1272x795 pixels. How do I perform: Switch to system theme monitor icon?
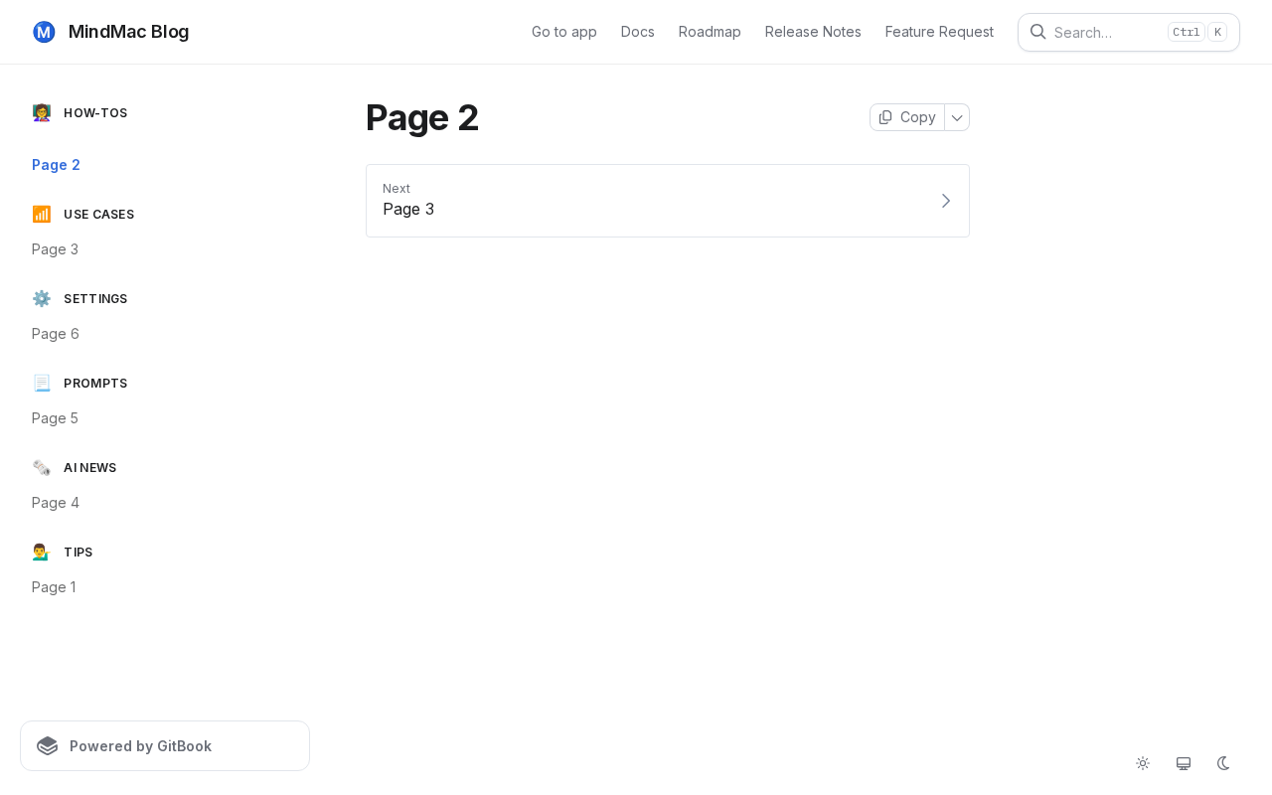coord(1184,763)
